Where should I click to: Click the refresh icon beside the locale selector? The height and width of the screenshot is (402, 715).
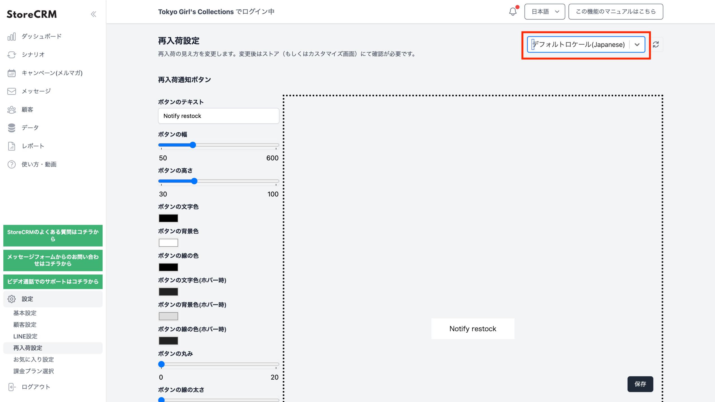(656, 44)
